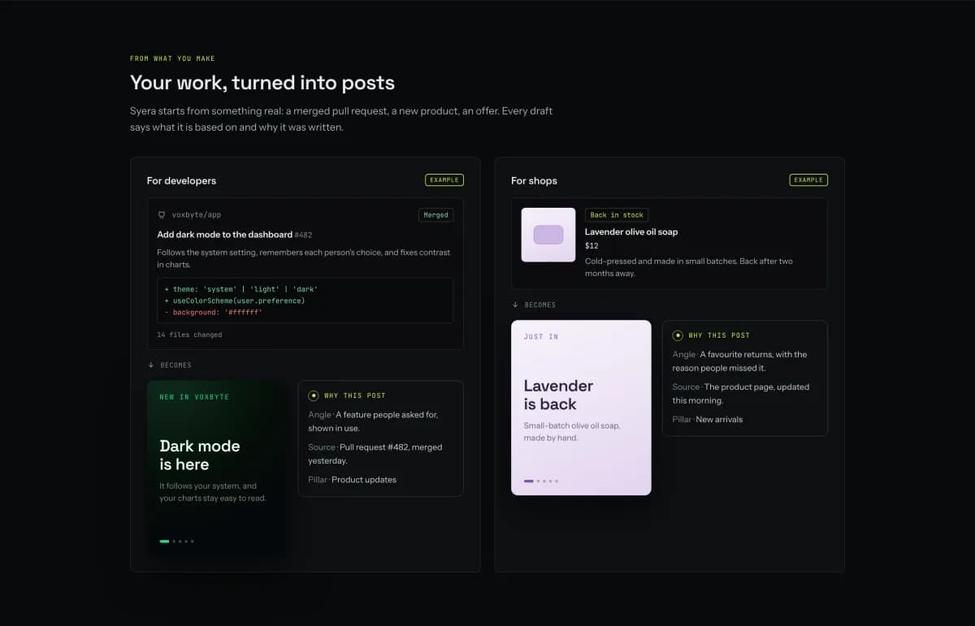Click the down arrow beside BECOMES under developers
The height and width of the screenshot is (626, 975).
pyautogui.click(x=151, y=365)
